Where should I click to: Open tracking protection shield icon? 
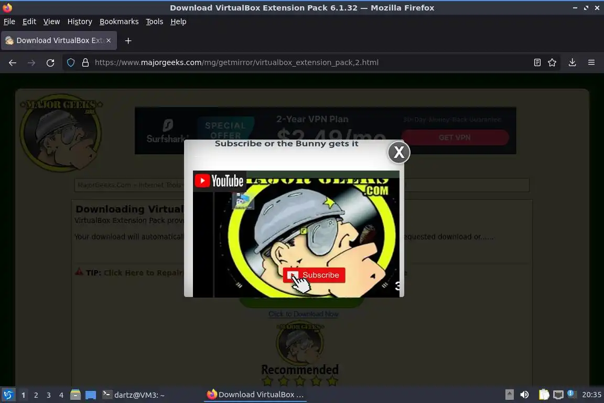tap(71, 62)
